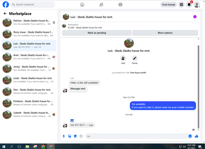Attach a photo with image icon
205x149 pixels.
point(70,136)
